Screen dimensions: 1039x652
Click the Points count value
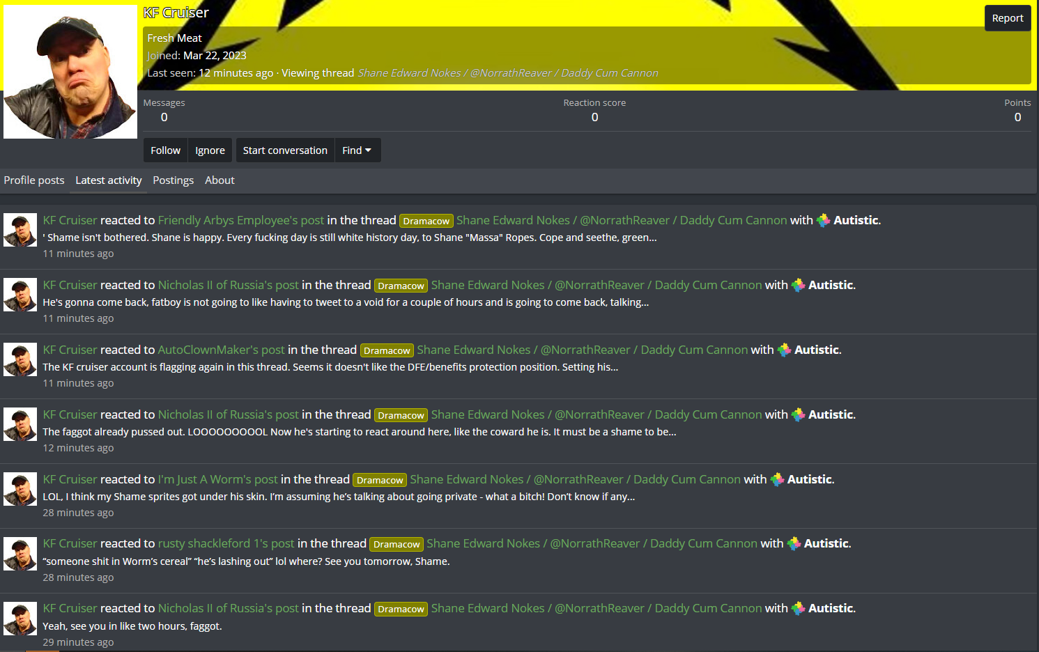(x=1018, y=117)
